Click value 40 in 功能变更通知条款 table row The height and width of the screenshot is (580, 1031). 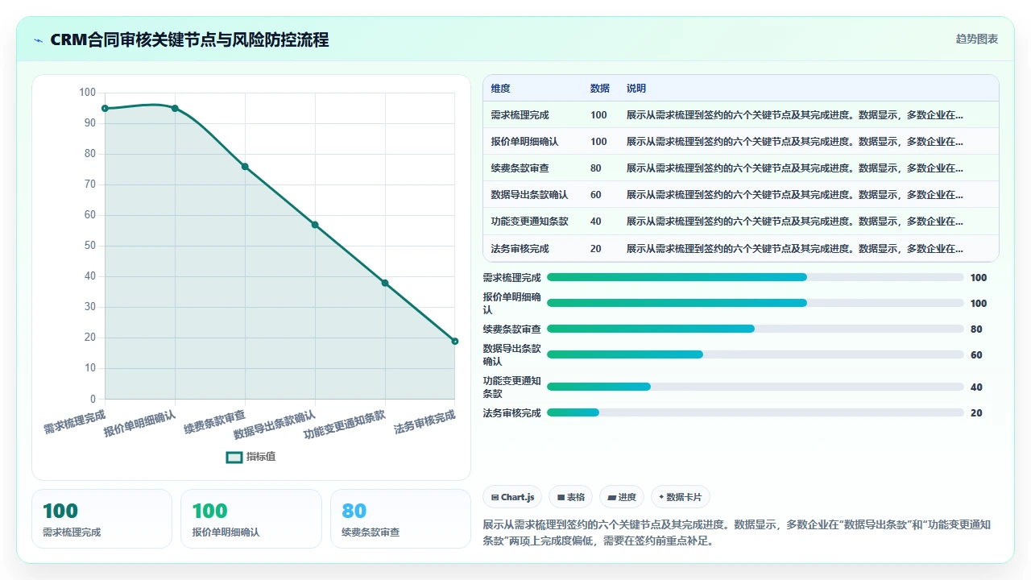pos(595,222)
